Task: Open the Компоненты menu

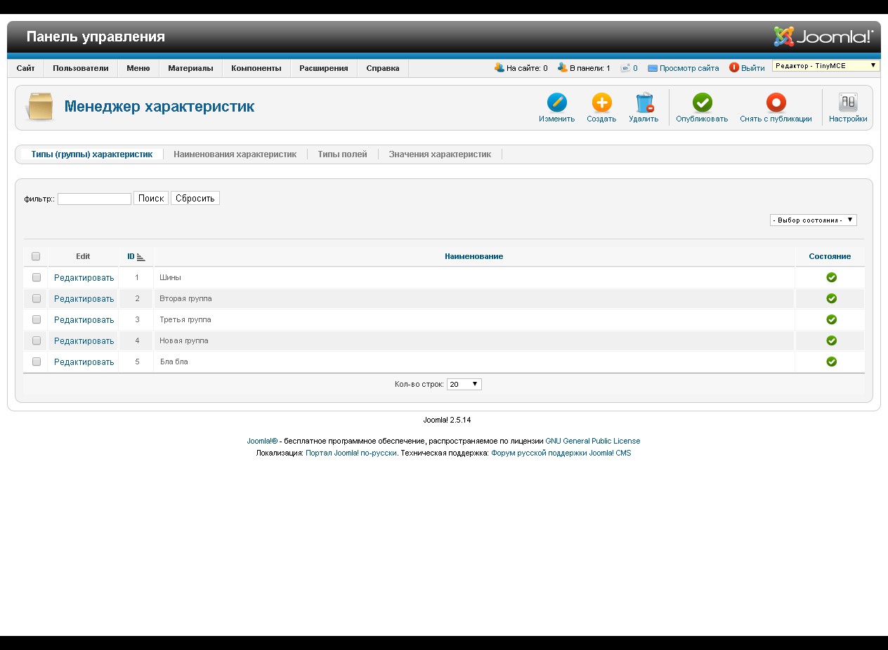Action: pos(256,68)
